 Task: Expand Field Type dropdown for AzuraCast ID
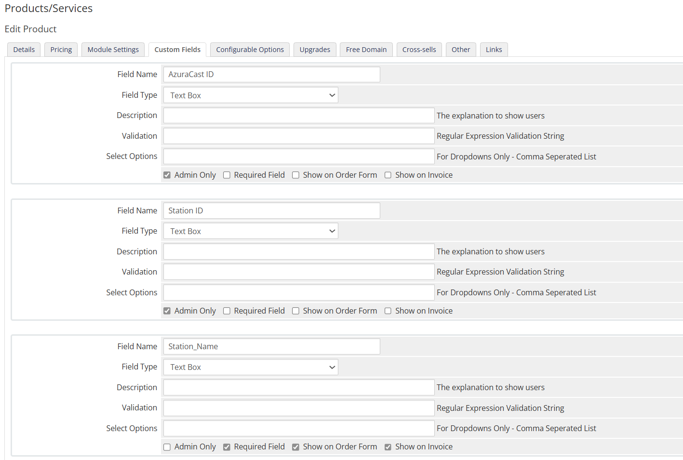click(x=251, y=95)
